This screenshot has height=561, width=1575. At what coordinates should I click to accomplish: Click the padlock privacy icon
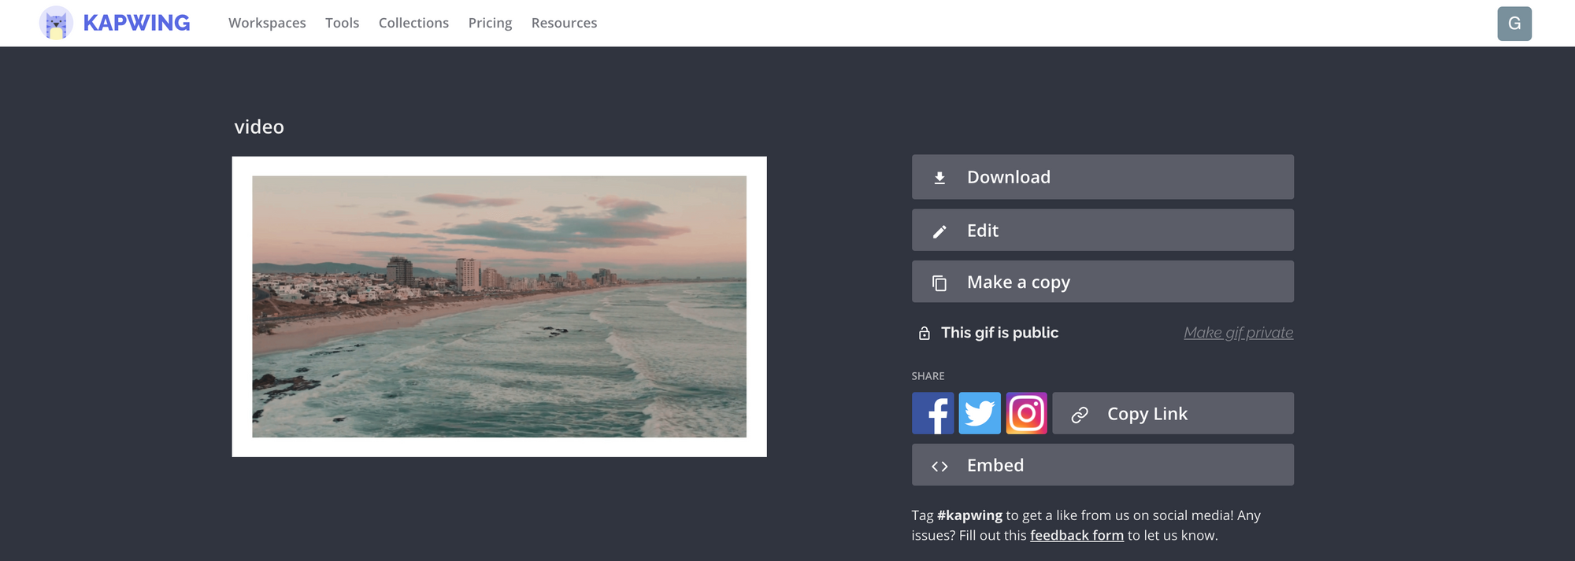(x=925, y=334)
